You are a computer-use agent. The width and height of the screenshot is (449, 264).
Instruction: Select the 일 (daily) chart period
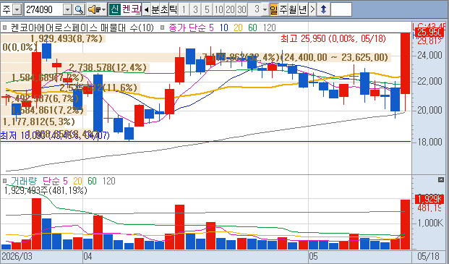pyautogui.click(x=274, y=9)
